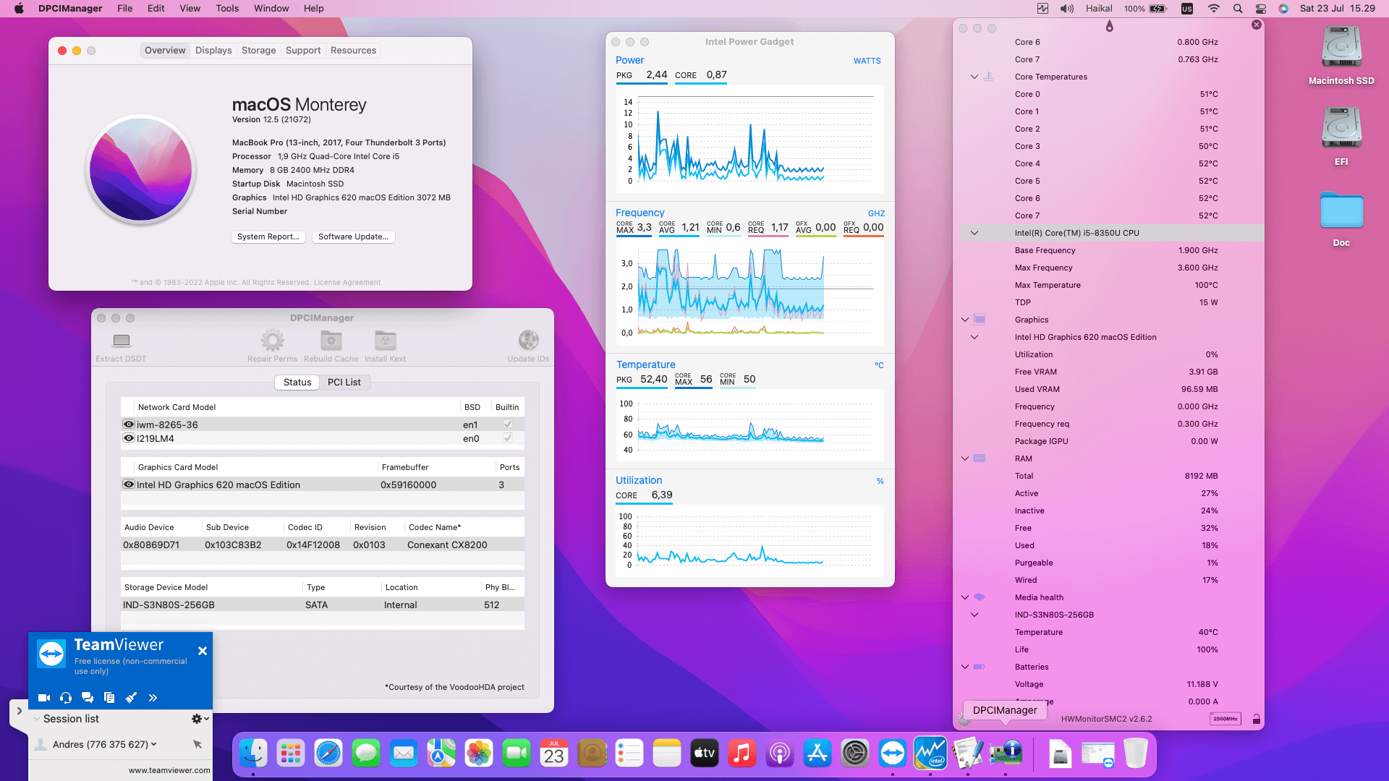1389x781 pixels.
Task: Open Andres (776 375 627) session dropdown
Action: 153,744
